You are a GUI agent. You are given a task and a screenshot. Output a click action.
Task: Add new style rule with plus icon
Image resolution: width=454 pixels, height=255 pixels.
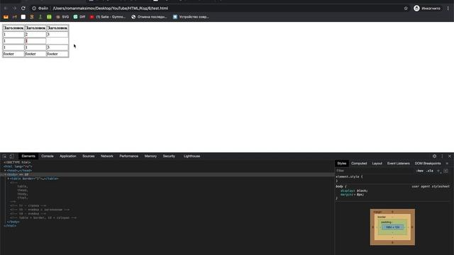tap(438, 171)
